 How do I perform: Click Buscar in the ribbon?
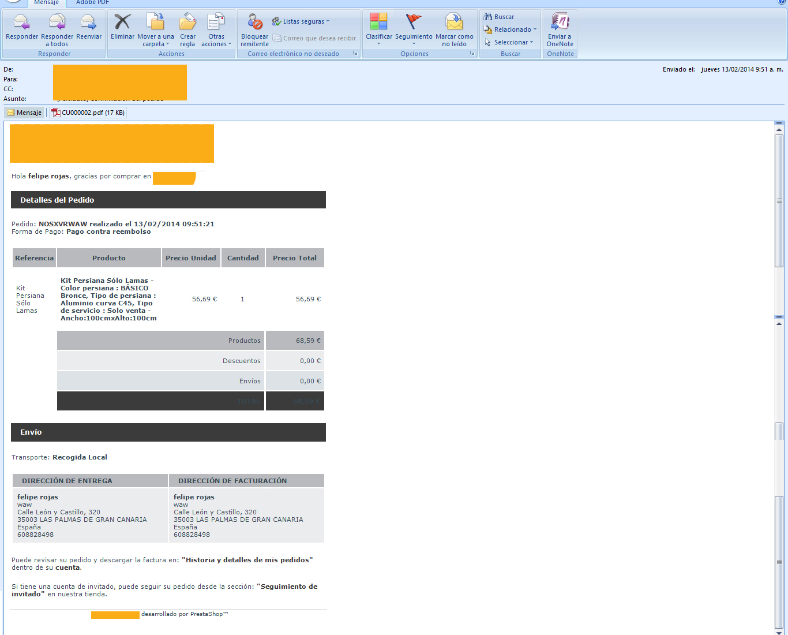click(x=499, y=17)
